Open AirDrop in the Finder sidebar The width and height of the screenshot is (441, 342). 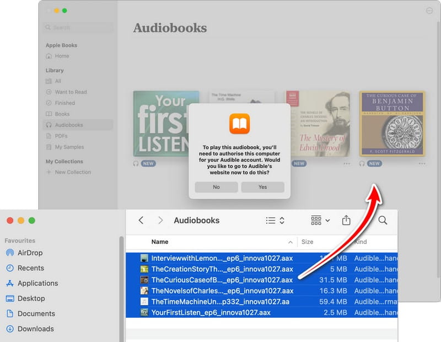tap(30, 253)
